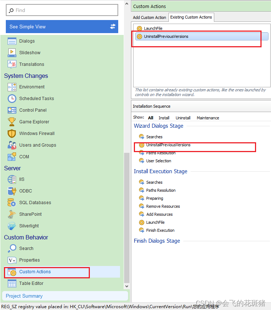
Task: Open the Control Panel icon
Action: pos(12,110)
